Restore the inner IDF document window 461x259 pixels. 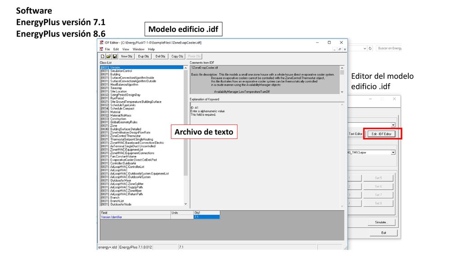coord(339,49)
